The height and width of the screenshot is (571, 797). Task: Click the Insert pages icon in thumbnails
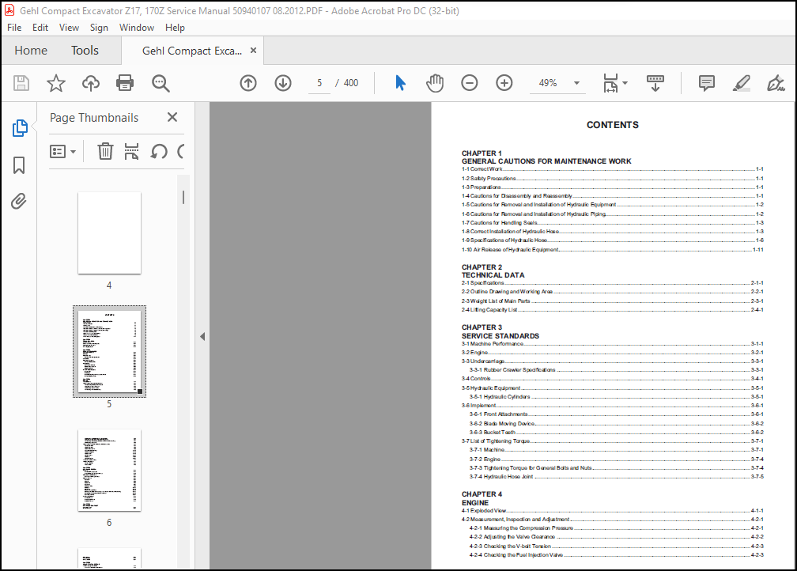(x=131, y=151)
